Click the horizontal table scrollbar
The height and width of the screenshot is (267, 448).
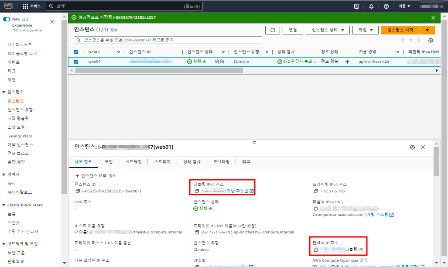(159, 70)
